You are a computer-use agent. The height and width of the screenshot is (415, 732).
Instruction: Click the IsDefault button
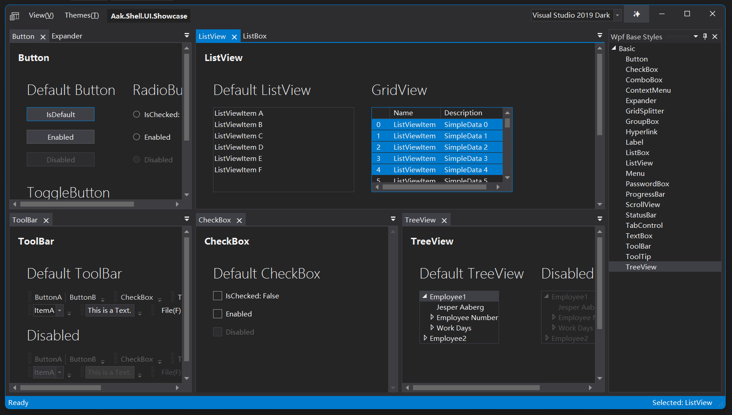[60, 114]
